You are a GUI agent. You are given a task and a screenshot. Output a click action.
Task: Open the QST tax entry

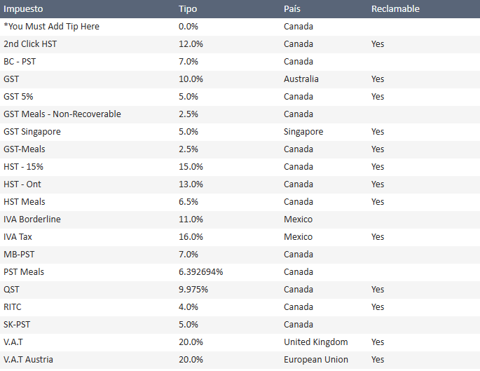[x=240, y=290]
